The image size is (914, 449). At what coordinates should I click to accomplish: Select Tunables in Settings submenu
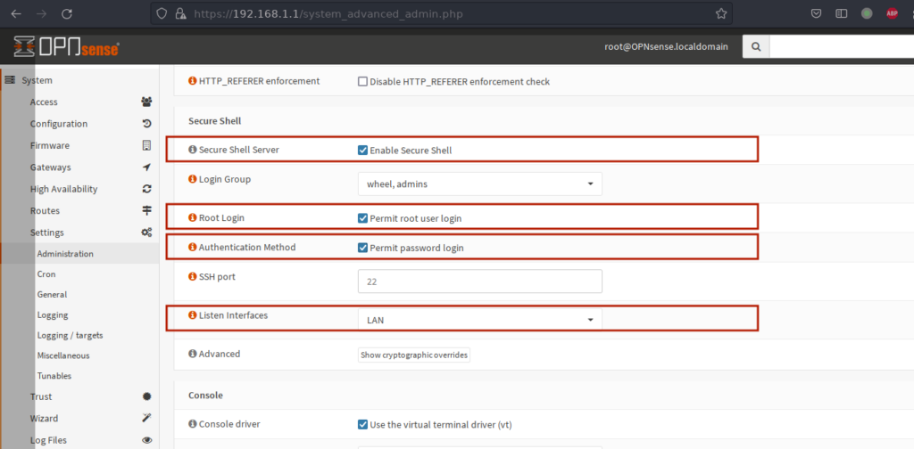pos(54,376)
